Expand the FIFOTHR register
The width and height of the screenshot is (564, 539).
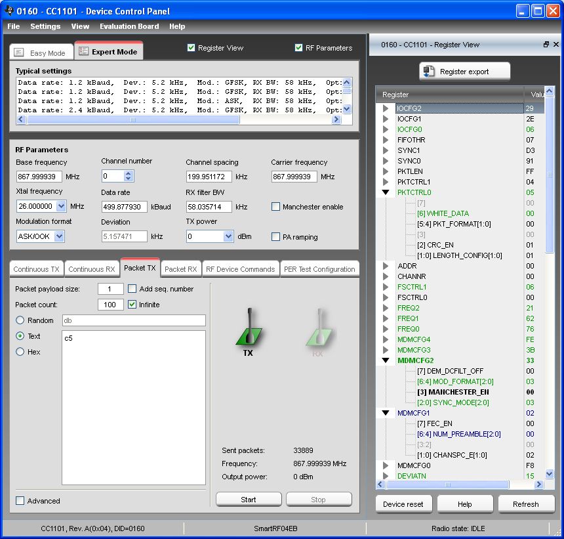[386, 140]
